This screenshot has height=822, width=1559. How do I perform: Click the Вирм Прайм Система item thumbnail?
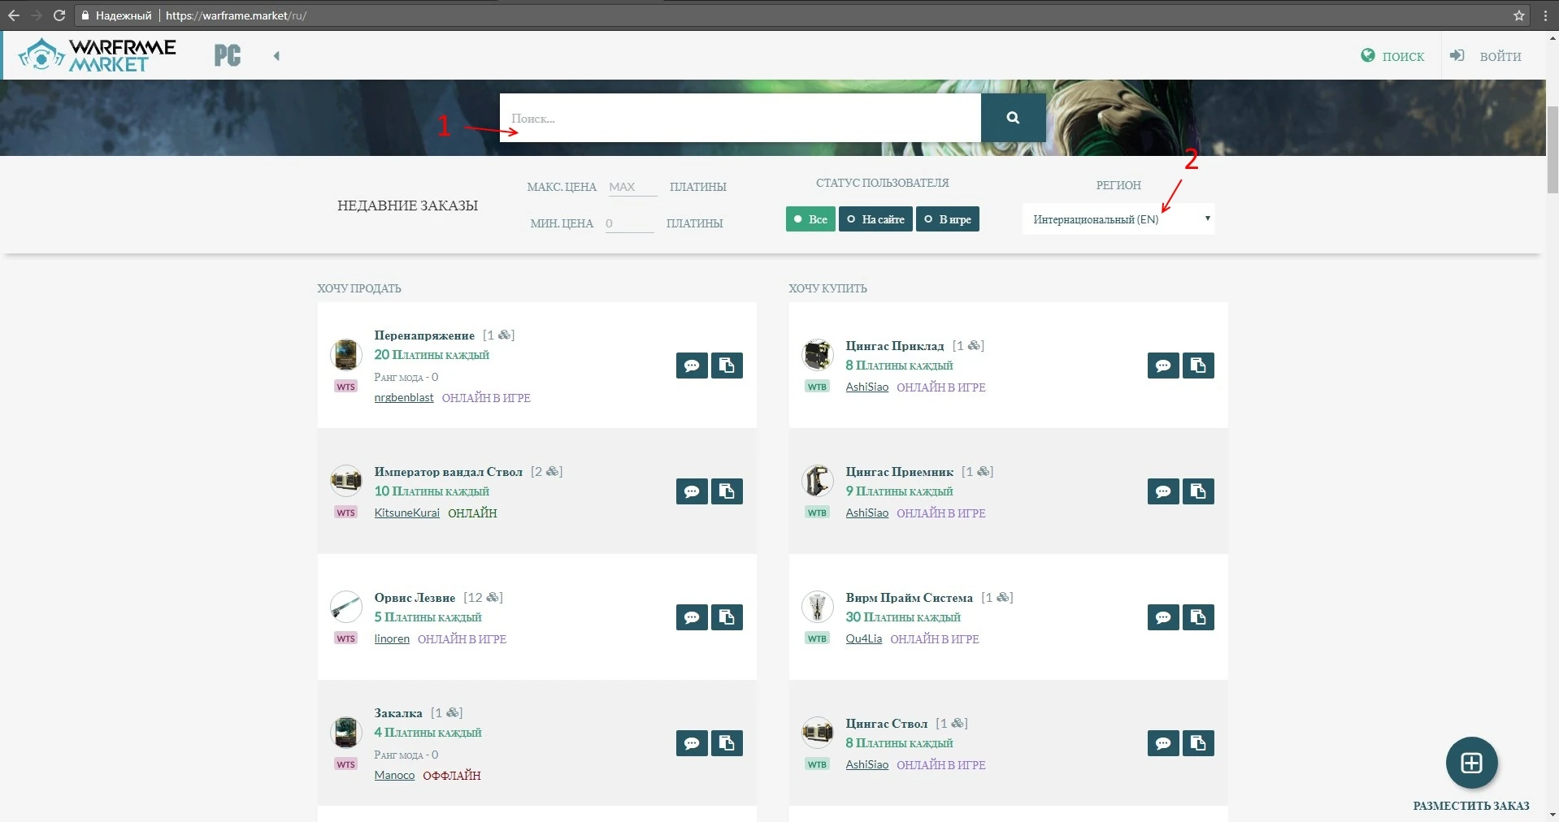point(817,607)
